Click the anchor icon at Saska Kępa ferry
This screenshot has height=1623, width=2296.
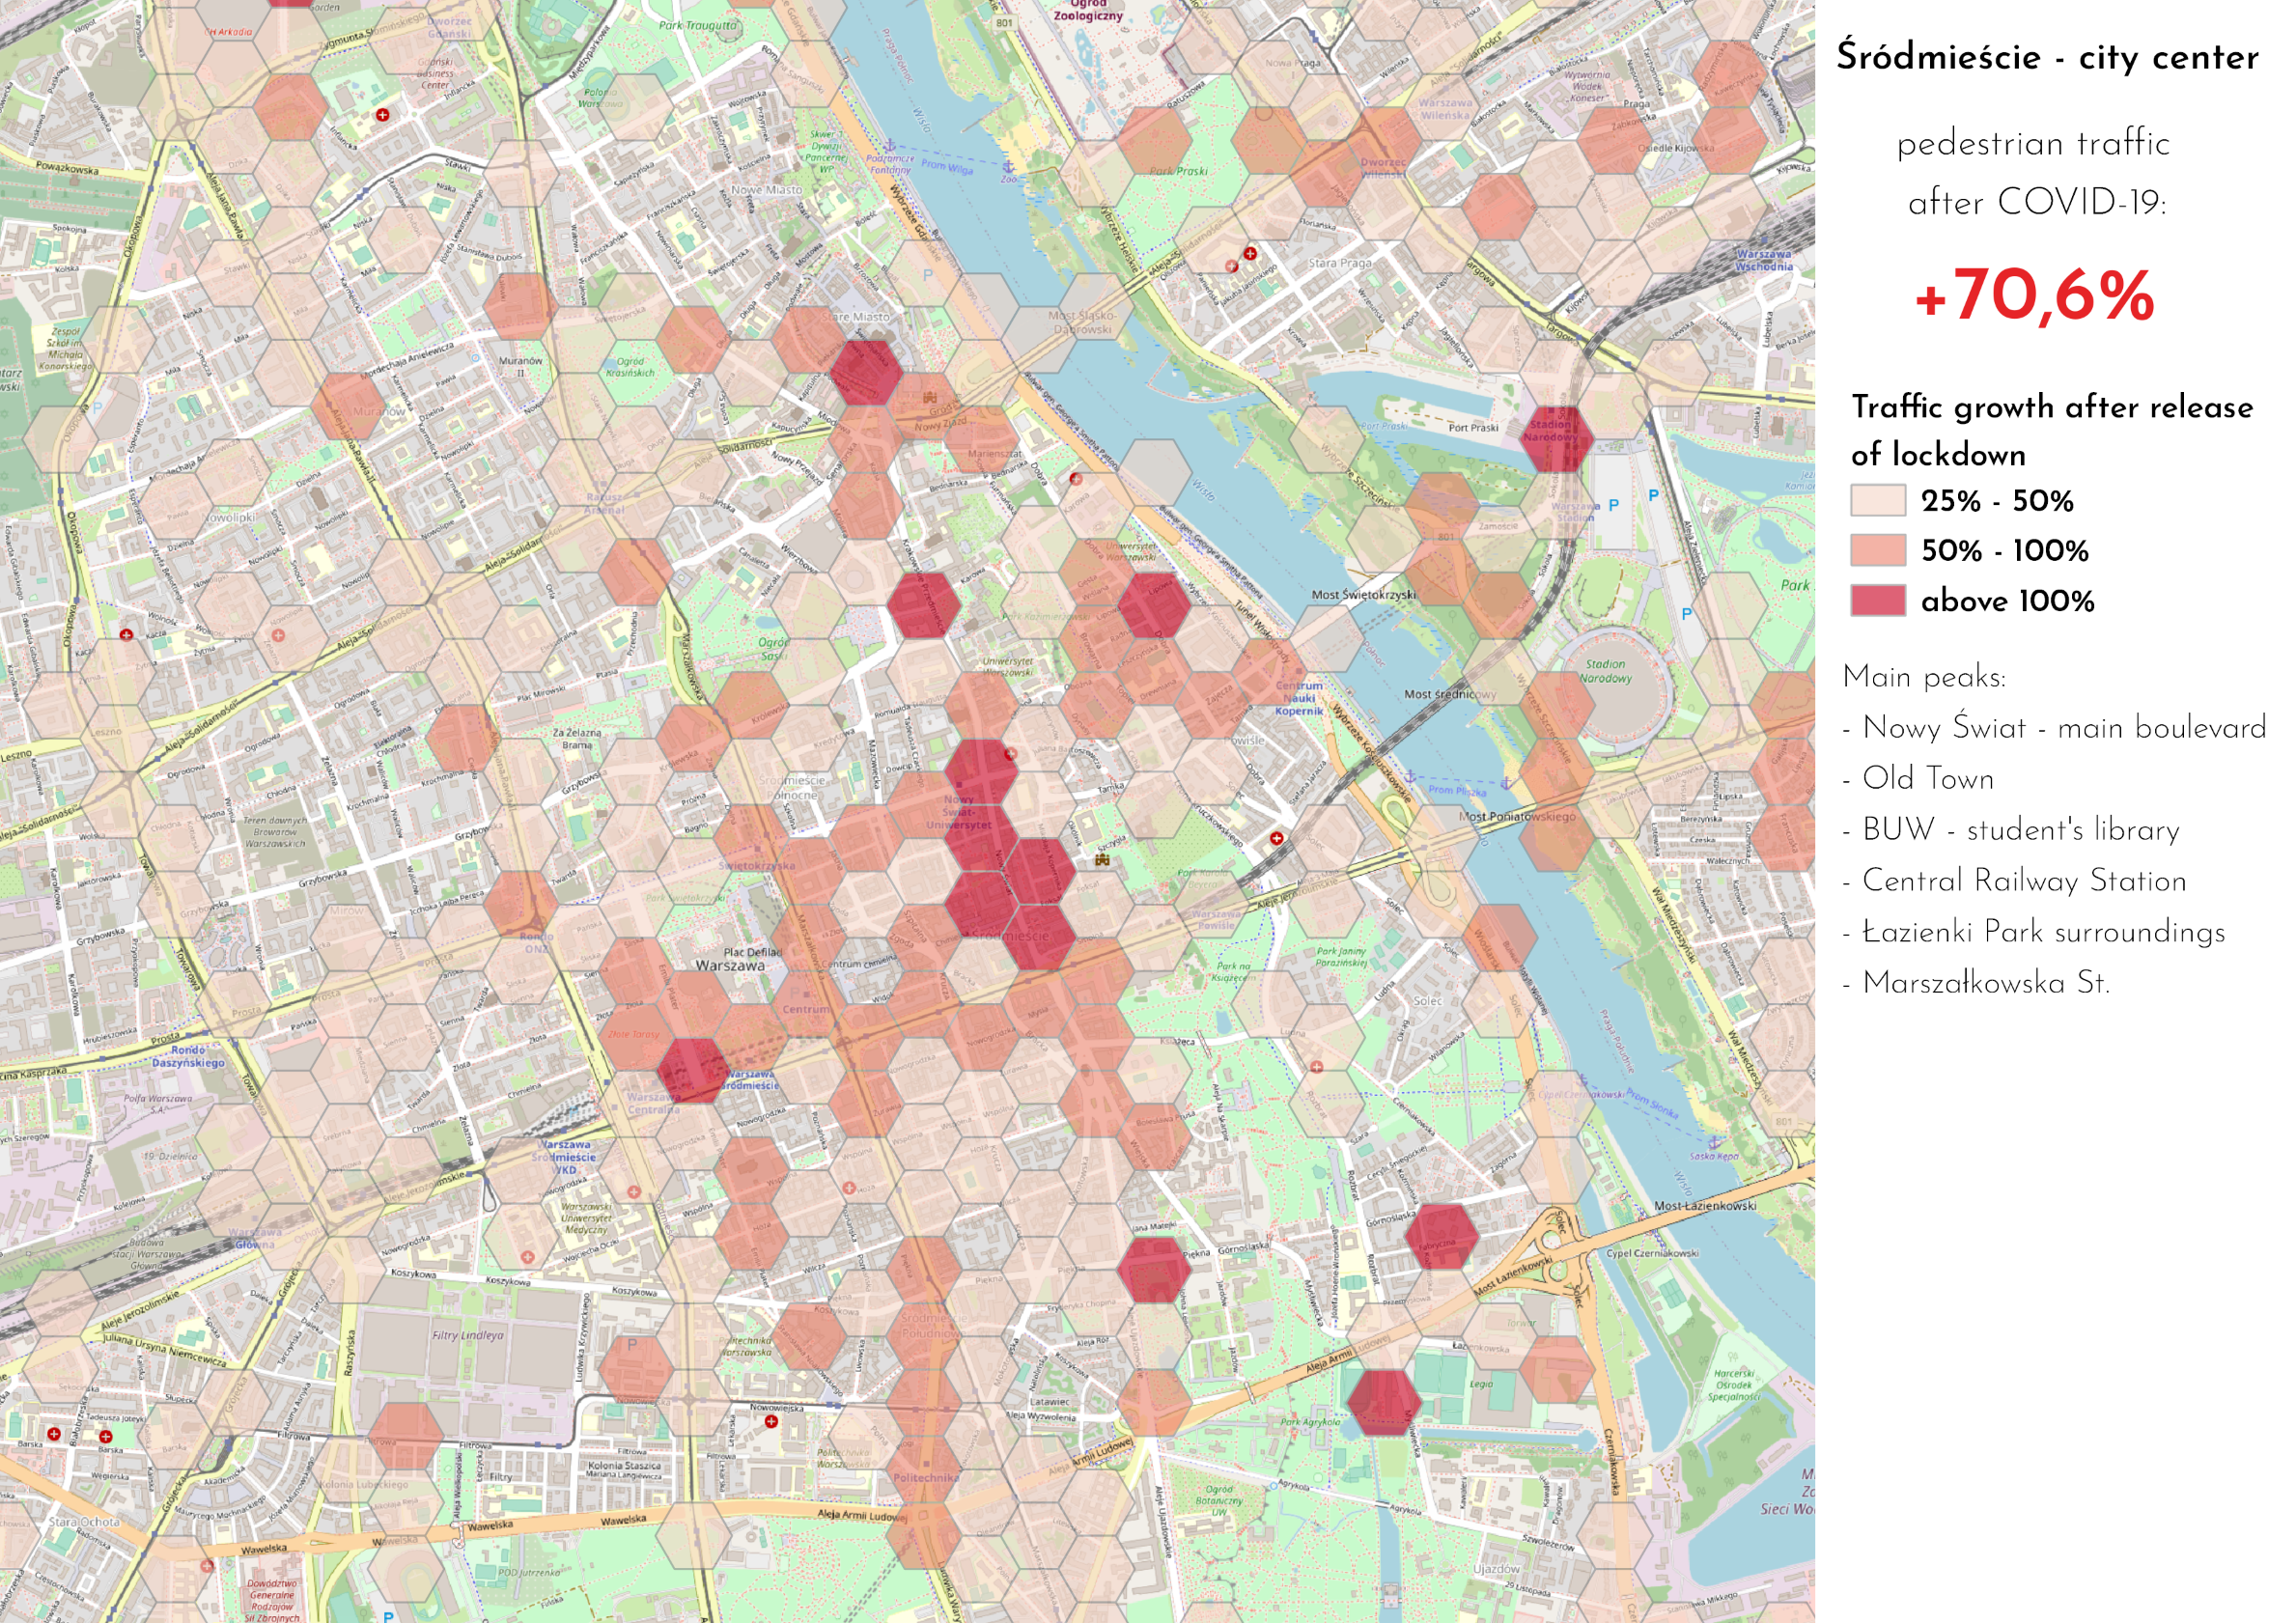[x=1714, y=1141]
